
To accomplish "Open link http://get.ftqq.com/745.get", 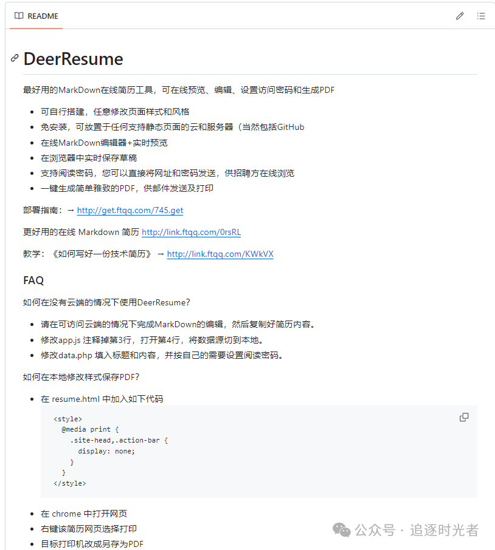I will point(130,210).
